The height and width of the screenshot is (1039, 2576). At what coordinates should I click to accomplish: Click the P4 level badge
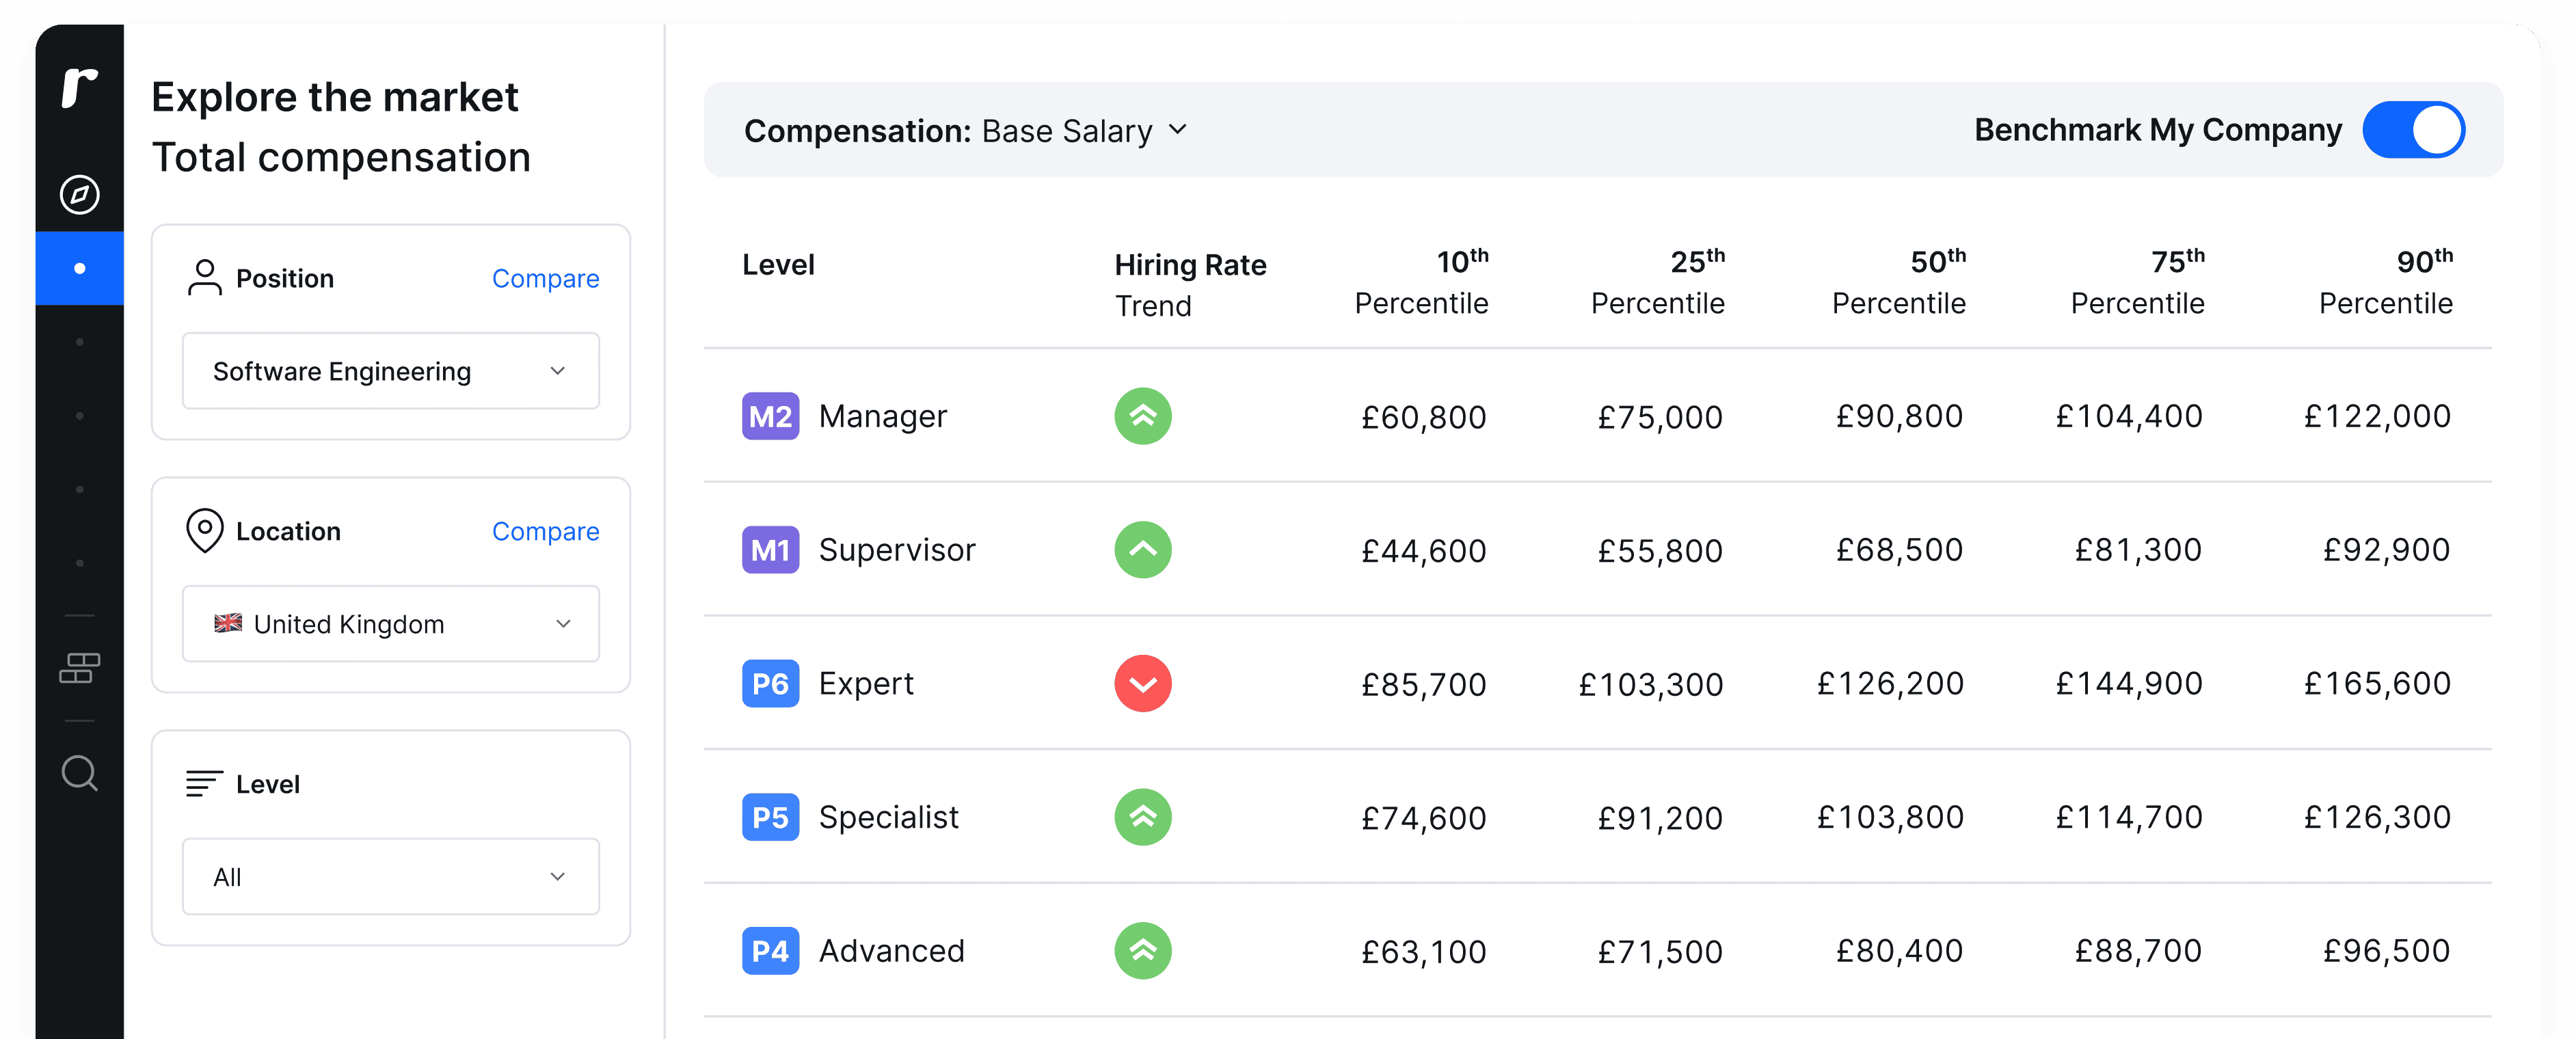(770, 951)
